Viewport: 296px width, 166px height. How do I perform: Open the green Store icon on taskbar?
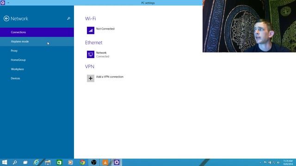(59, 162)
